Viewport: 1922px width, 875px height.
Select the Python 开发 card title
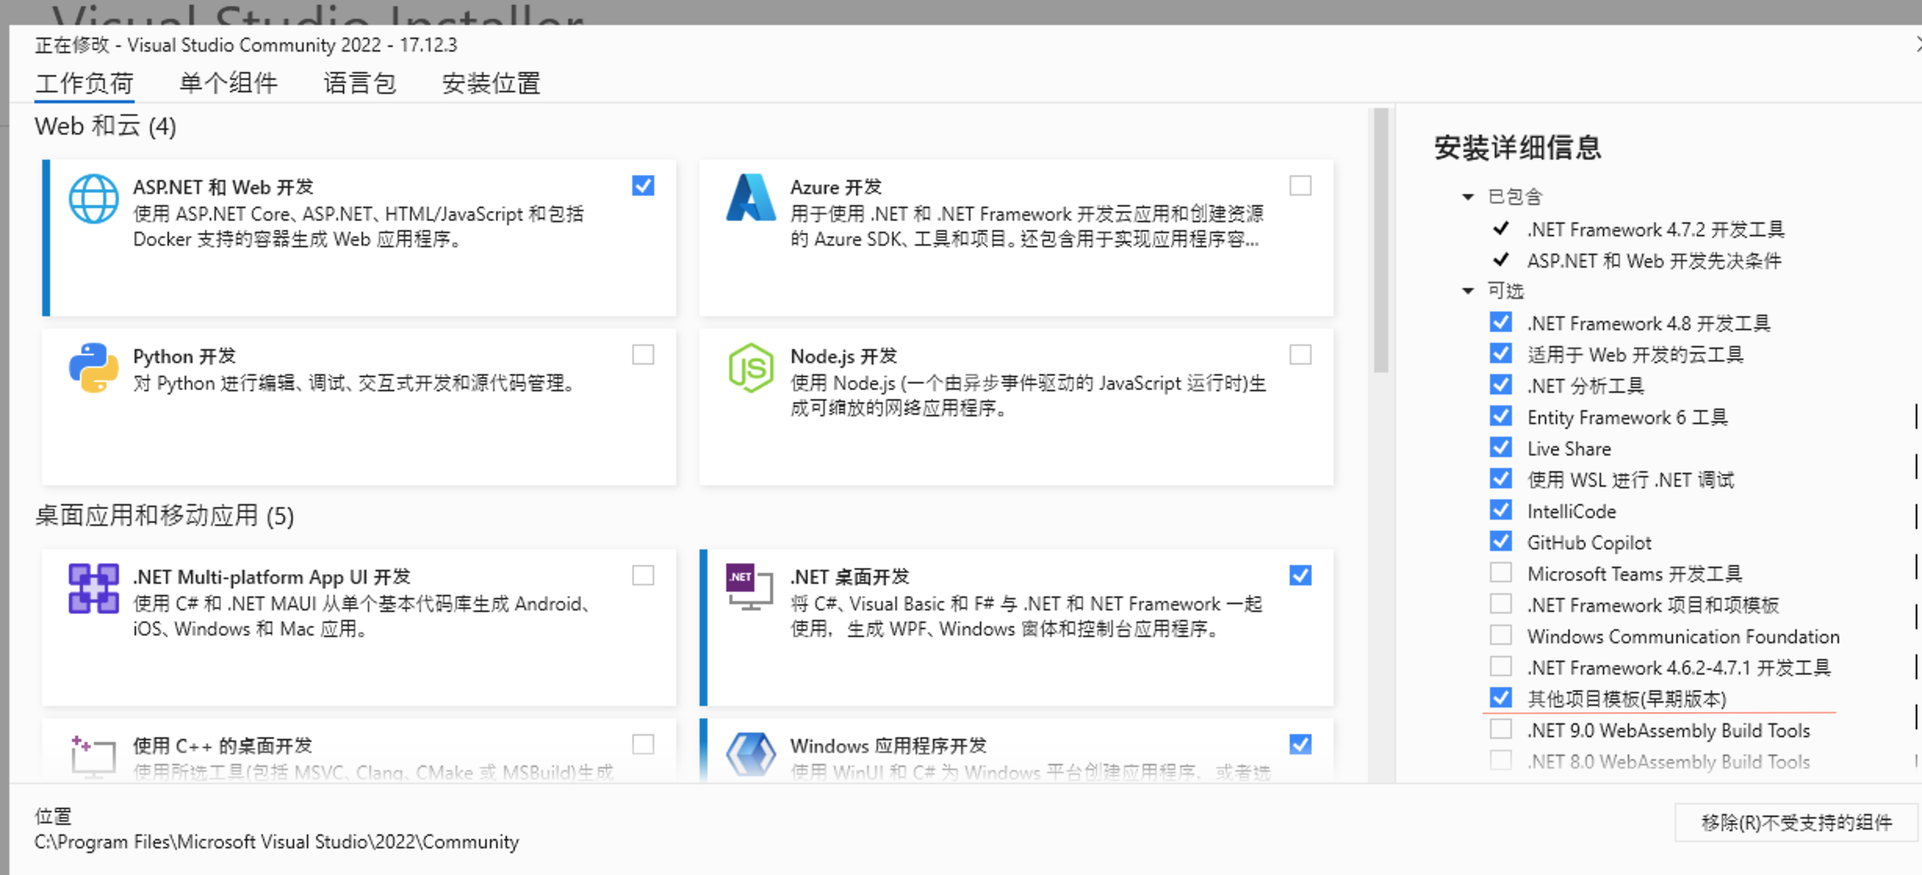pos(184,356)
